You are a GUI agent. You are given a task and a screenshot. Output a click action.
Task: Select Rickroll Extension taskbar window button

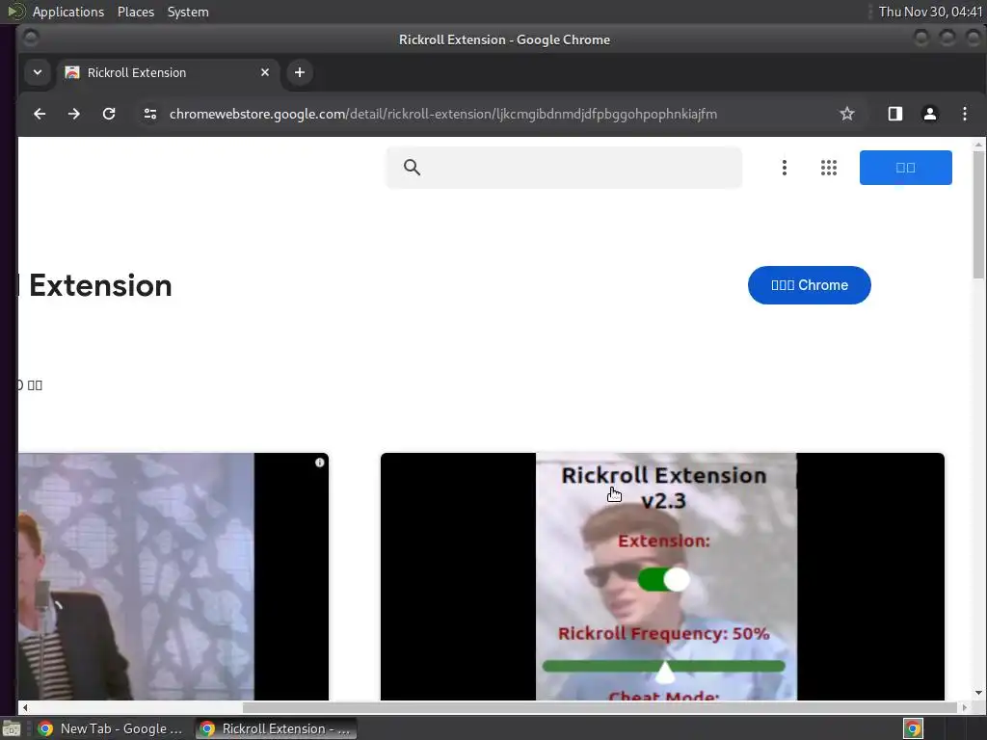point(276,728)
